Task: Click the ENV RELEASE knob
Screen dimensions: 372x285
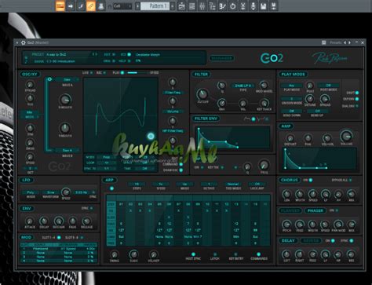Action: [x=86, y=221]
